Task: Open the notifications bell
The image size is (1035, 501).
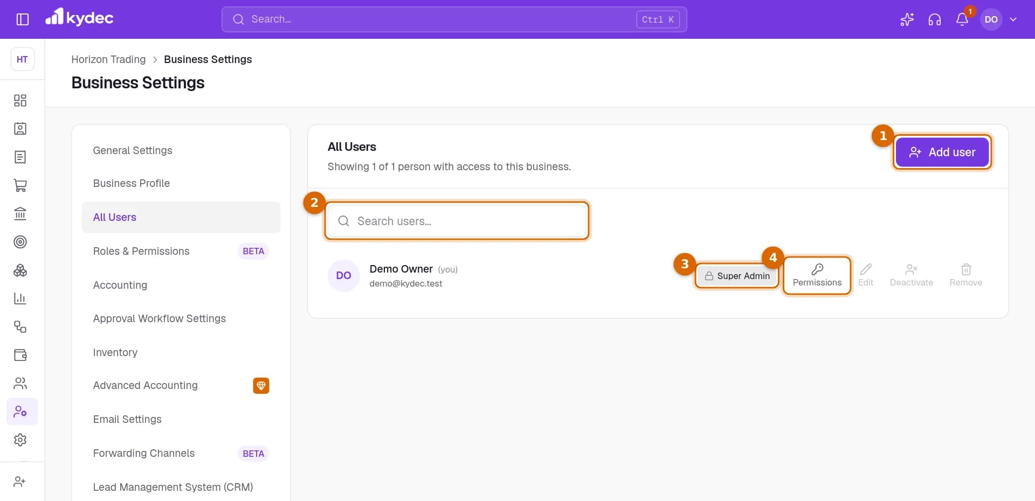Action: pos(962,19)
